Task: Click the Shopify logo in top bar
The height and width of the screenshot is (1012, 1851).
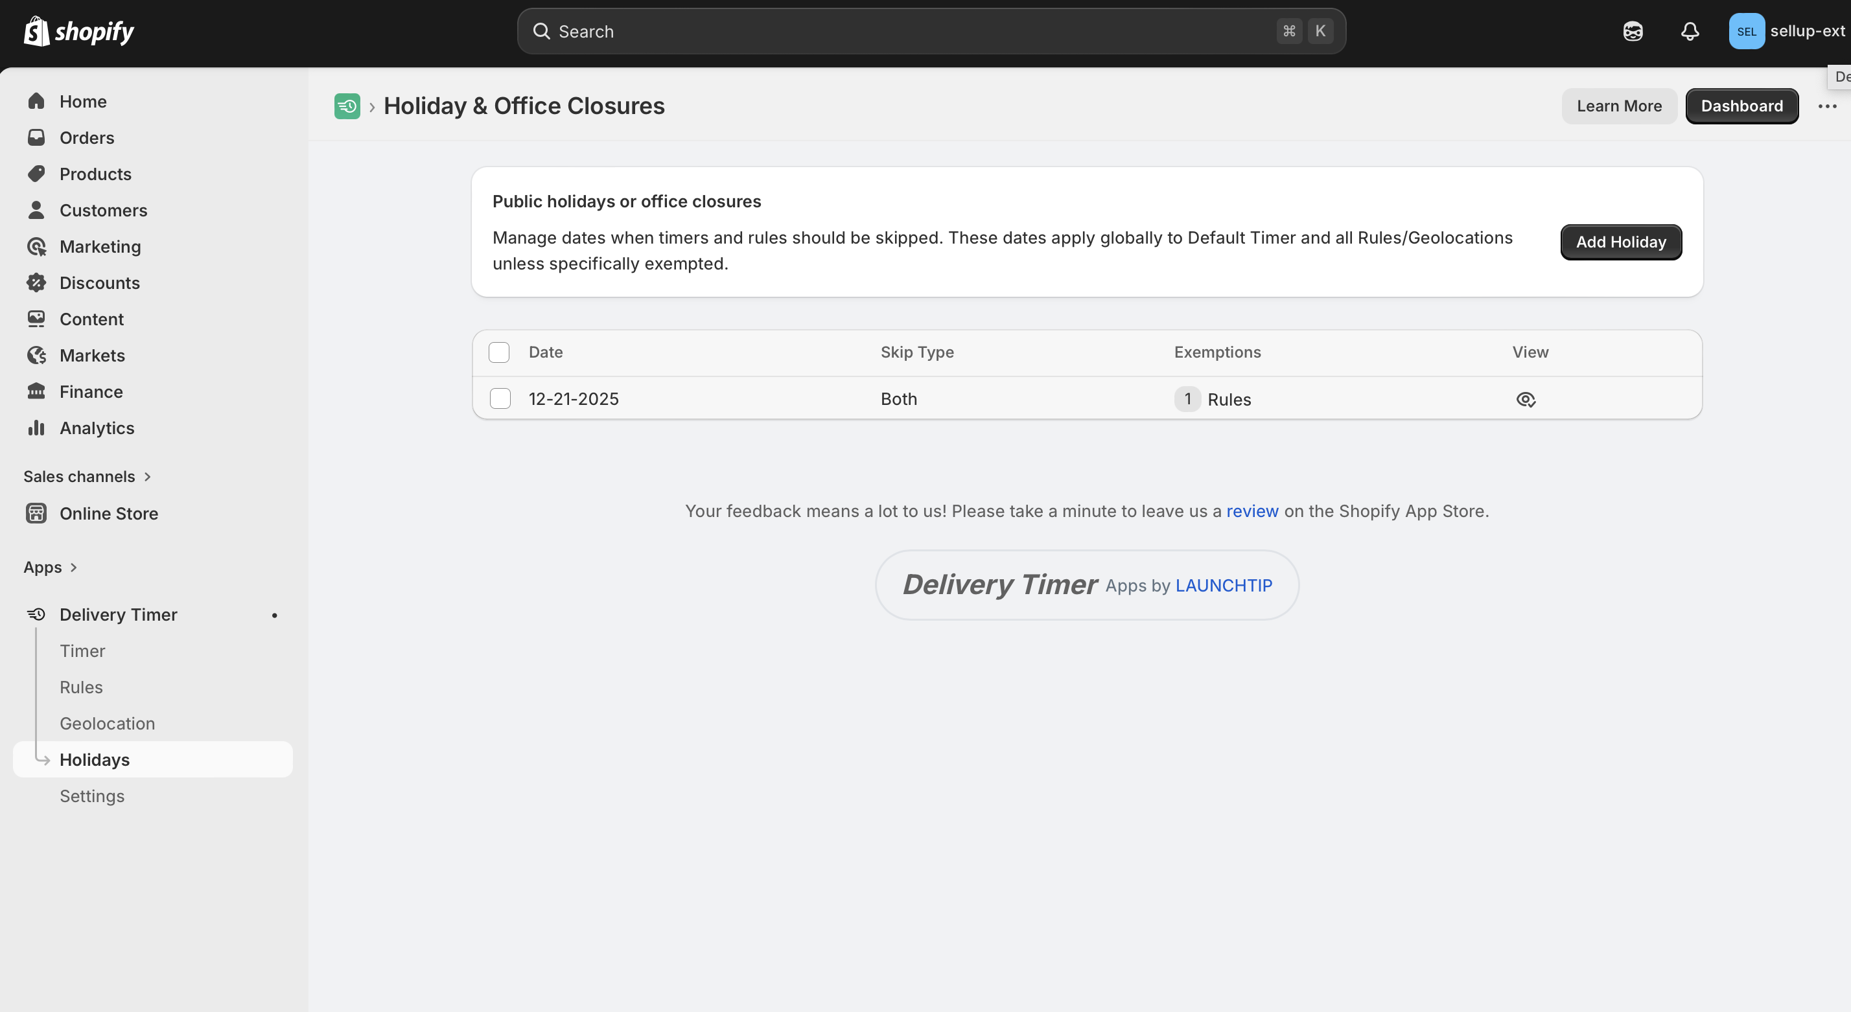Action: coord(79,32)
